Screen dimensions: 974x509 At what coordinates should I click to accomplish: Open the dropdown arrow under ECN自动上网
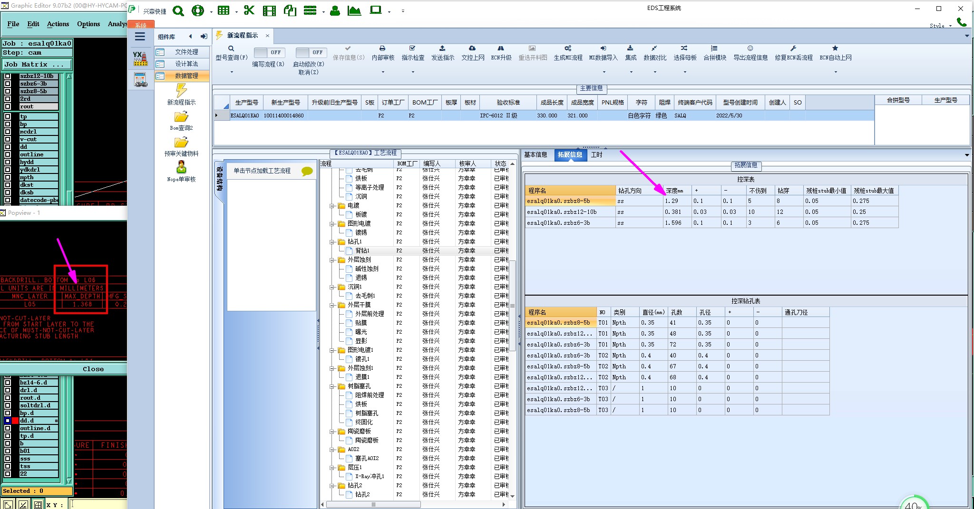835,72
